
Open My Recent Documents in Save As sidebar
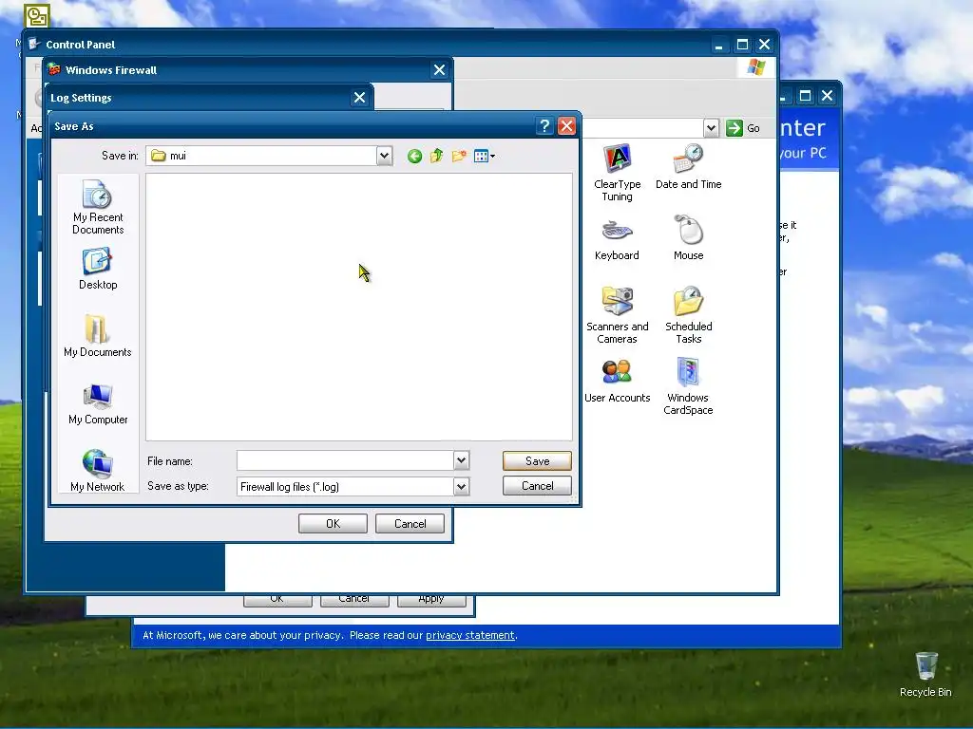click(x=98, y=207)
